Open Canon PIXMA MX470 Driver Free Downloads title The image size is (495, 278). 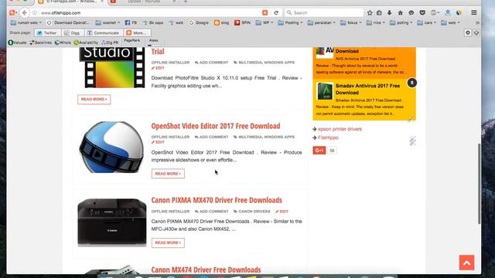(x=217, y=200)
